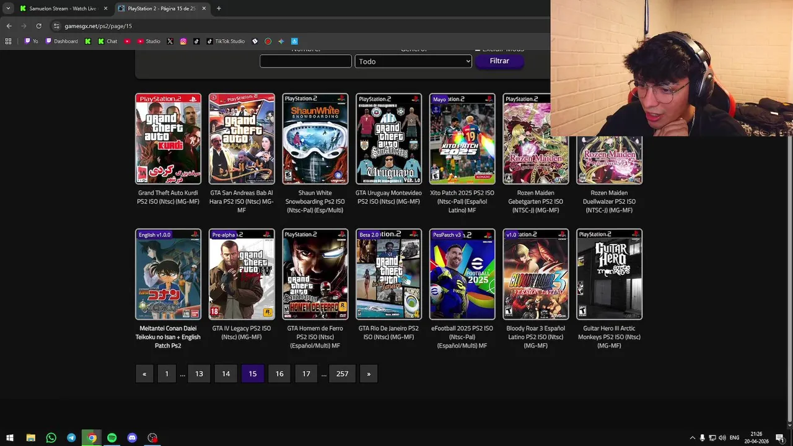
Task: Click the Chrome apps grid icon
Action: (8, 42)
